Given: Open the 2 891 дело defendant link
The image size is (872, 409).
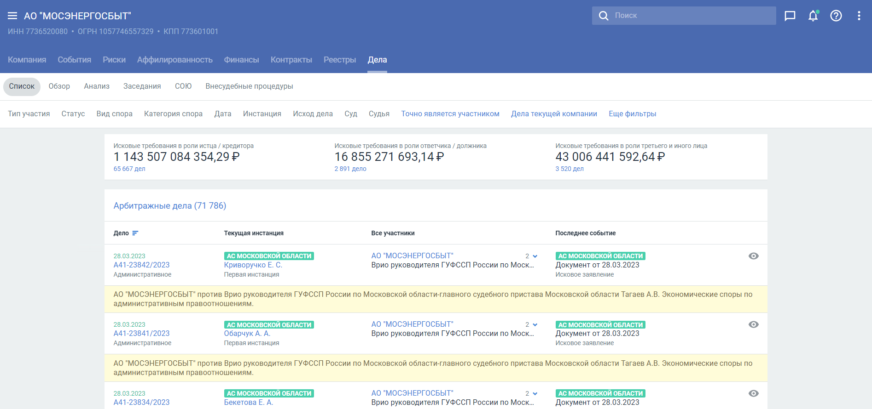Looking at the screenshot, I should [350, 169].
